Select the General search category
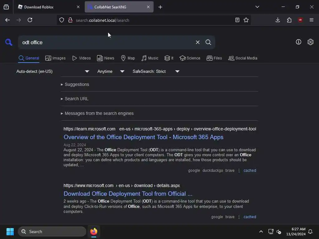 point(29,58)
